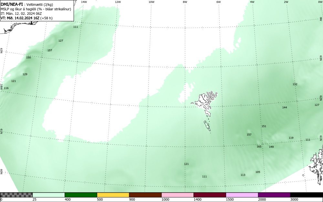The image size is (323, 202).
Task: Pick the dark maroon 1400–1500 legend swatch
Action: (x=210, y=195)
